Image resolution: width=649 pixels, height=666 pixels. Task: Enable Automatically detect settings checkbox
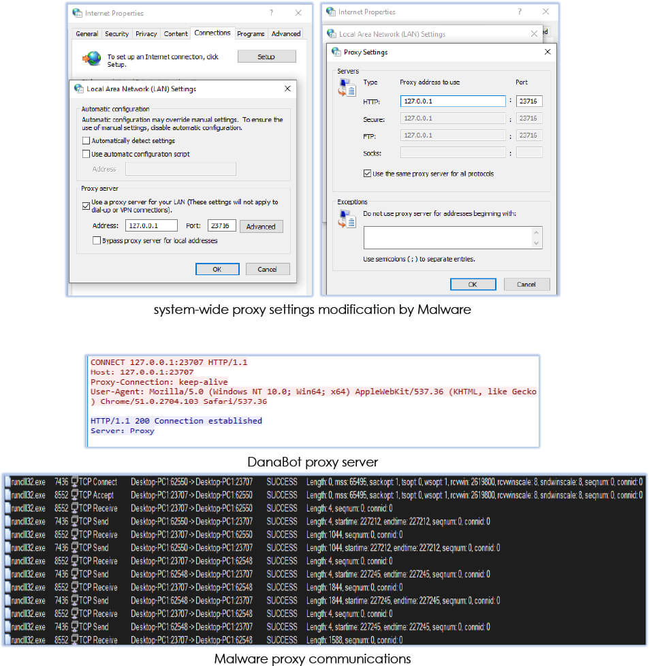(86, 141)
